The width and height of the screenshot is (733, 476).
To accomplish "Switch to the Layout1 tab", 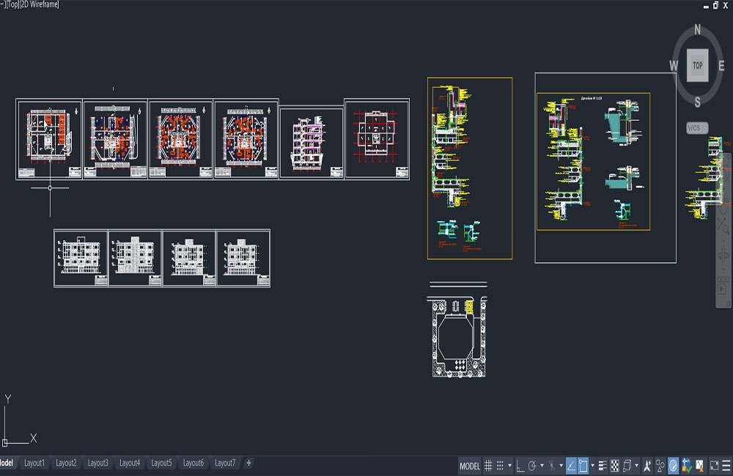I will 34,463.
